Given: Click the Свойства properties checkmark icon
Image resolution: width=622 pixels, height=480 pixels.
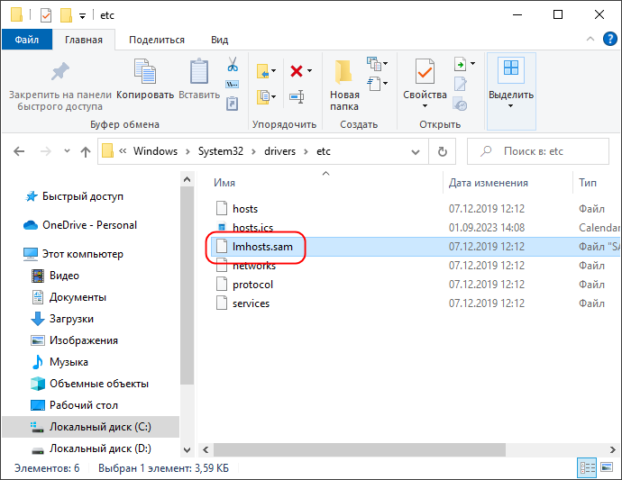Looking at the screenshot, I should 425,71.
